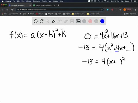This screenshot has height=103, width=138.
Task: Open the Window menu
Action: click(55, 1)
